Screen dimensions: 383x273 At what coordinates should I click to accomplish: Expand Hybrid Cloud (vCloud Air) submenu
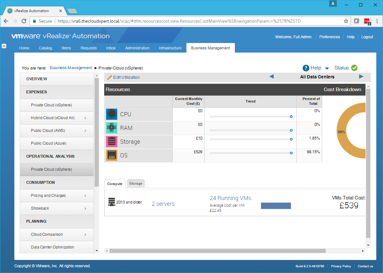(x=85, y=118)
